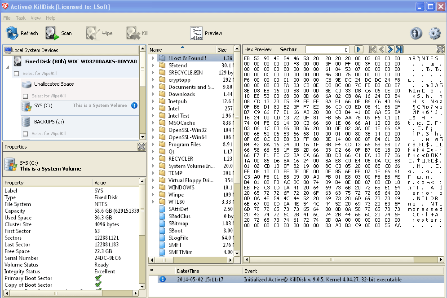The height and width of the screenshot is (298, 447).
Task: Click inside the Sector number field
Action: (328, 49)
